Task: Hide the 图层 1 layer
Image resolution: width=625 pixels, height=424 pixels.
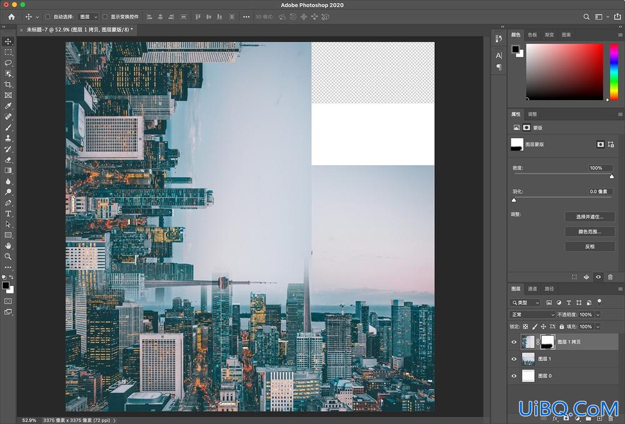Action: coord(514,359)
